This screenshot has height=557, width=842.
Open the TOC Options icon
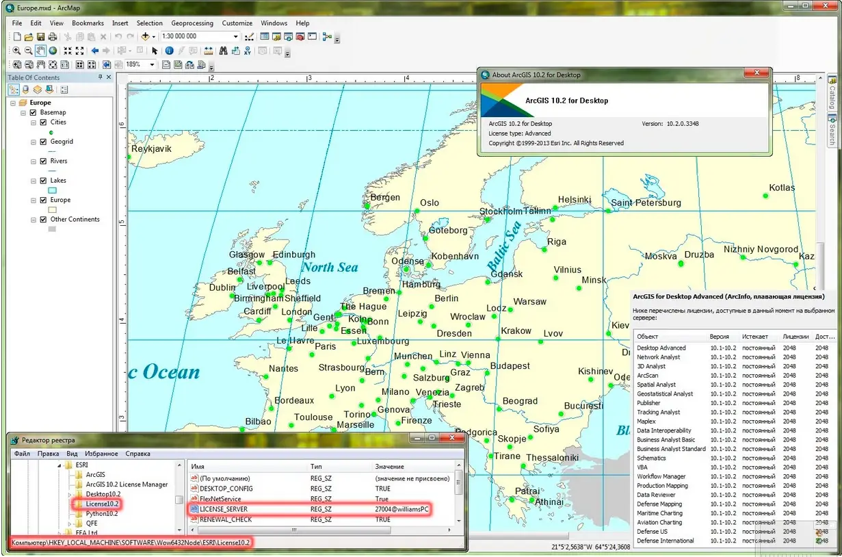(64, 89)
